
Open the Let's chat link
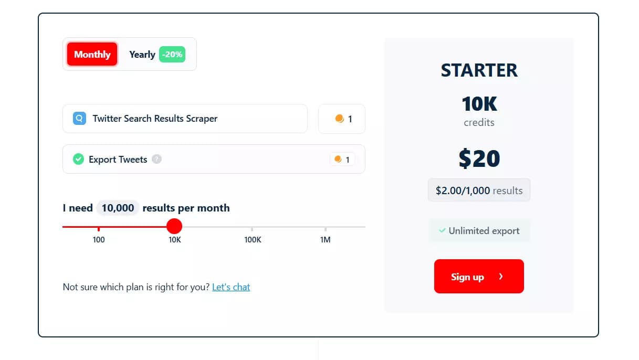(x=231, y=287)
